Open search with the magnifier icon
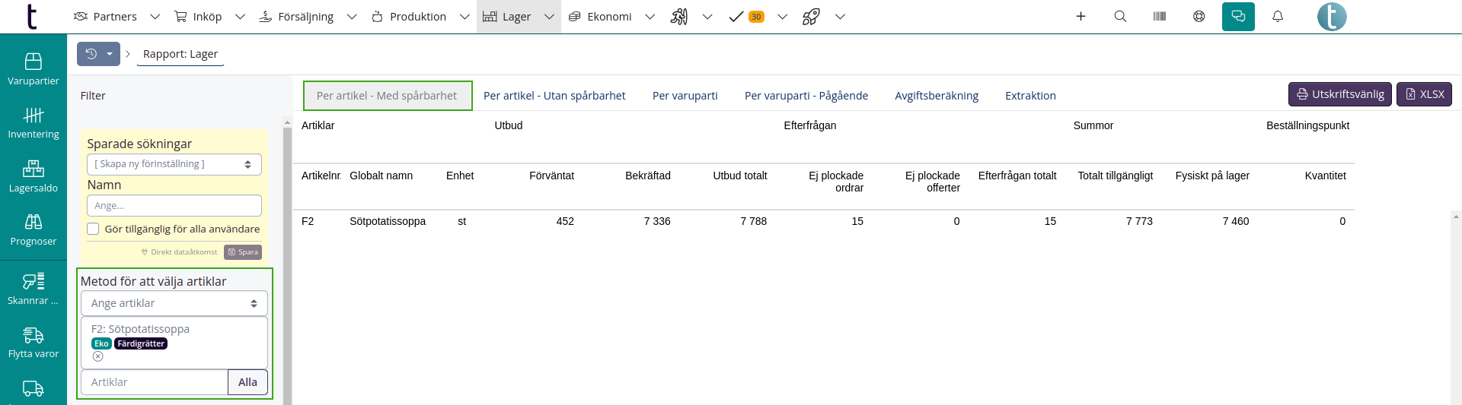 click(1120, 16)
